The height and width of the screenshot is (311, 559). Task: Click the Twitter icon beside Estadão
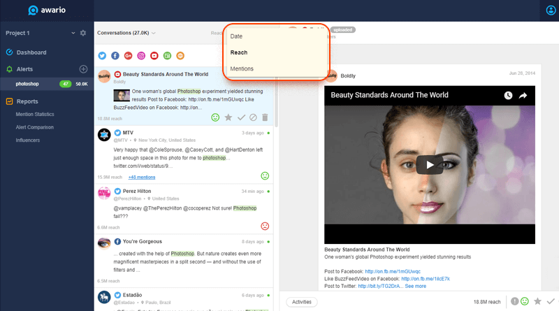pos(117,295)
